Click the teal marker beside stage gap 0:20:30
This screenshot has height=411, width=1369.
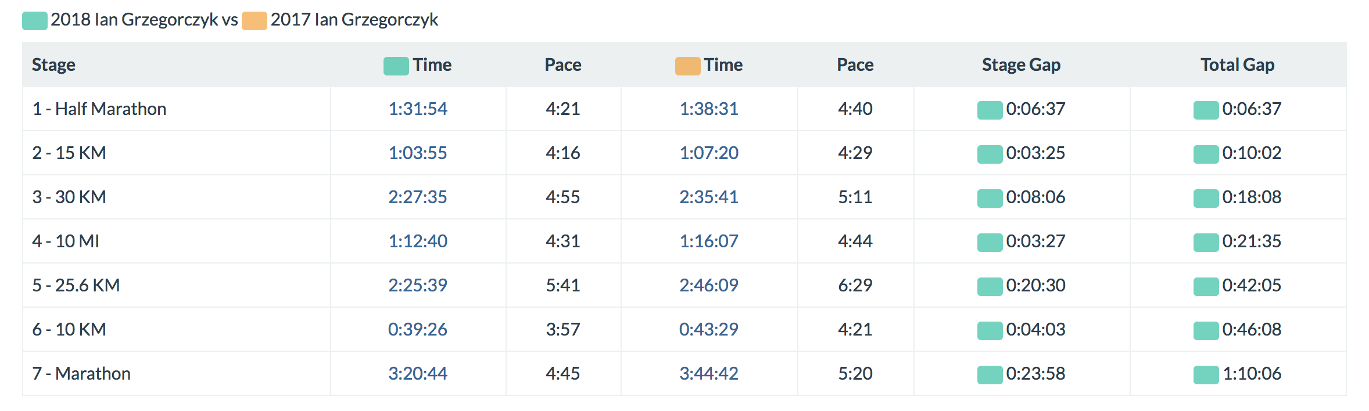tap(990, 287)
